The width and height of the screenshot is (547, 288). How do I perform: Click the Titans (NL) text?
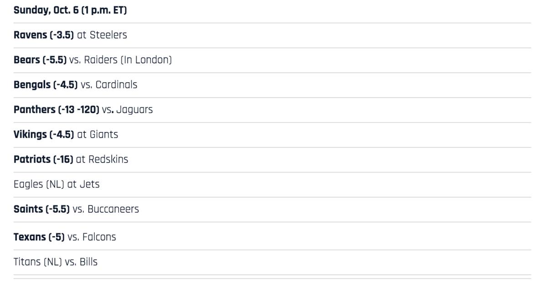pos(37,262)
